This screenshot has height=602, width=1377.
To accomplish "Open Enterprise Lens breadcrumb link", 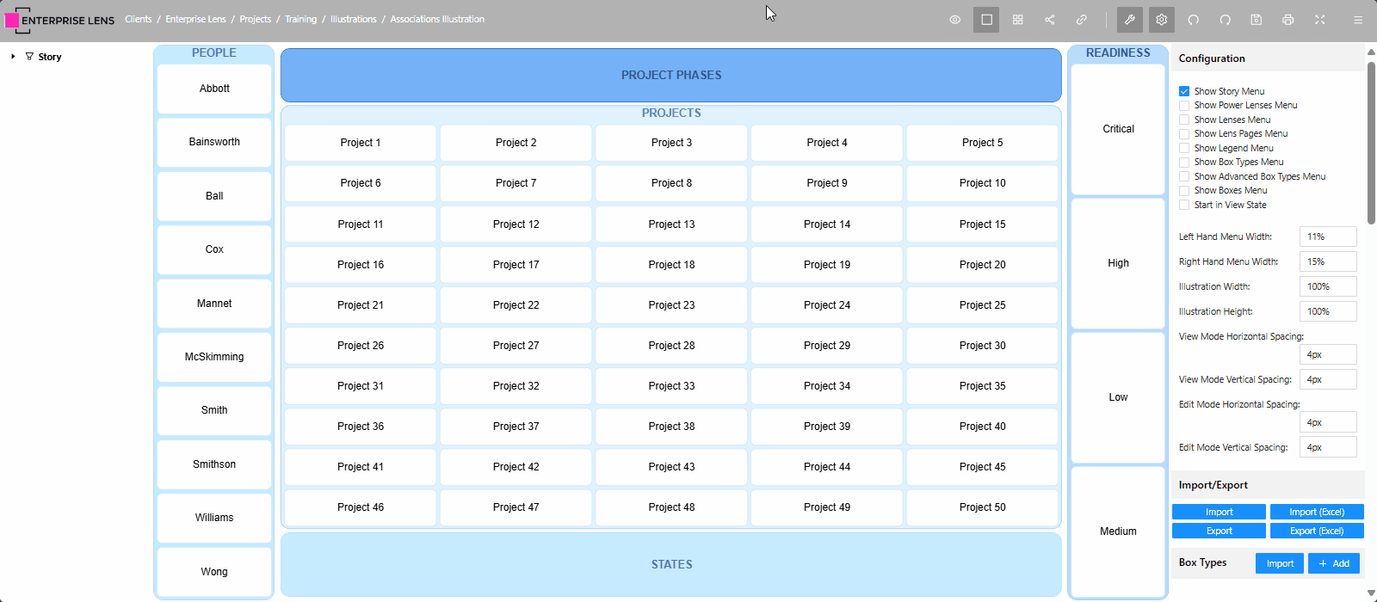I will (x=195, y=19).
